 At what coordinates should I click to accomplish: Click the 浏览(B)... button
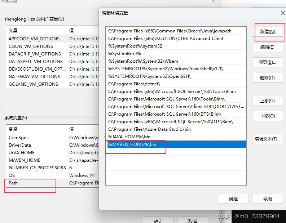click(x=267, y=62)
